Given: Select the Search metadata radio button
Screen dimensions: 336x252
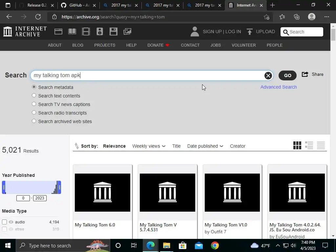Looking at the screenshot, I should pyautogui.click(x=34, y=87).
